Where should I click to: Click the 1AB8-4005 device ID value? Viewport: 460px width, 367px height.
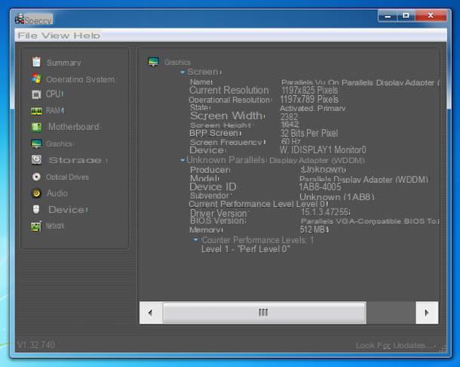click(x=320, y=187)
